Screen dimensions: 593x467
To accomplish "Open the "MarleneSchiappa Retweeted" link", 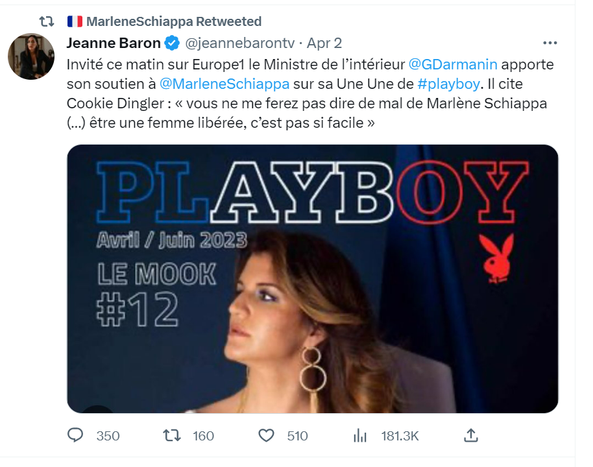I will click(173, 21).
